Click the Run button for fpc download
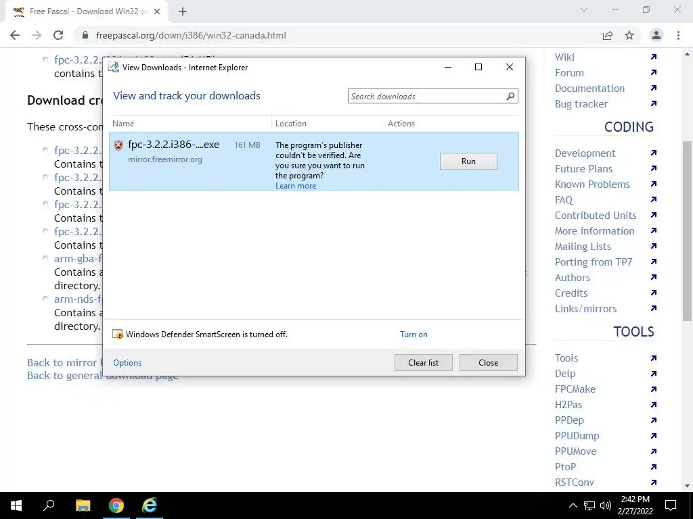 tap(468, 161)
